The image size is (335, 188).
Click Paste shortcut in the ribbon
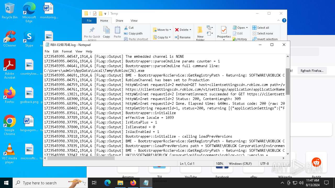(x=136, y=39)
